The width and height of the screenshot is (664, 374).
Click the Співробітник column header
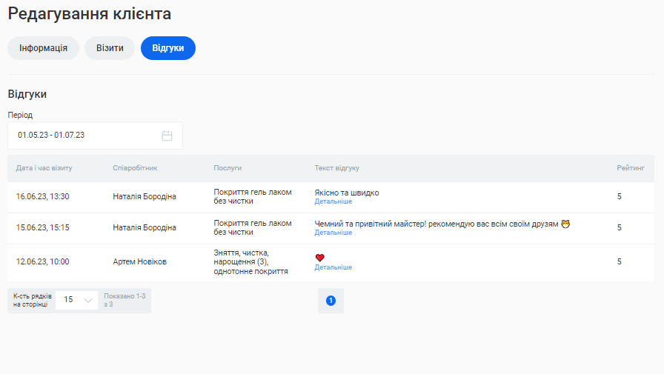click(x=135, y=168)
